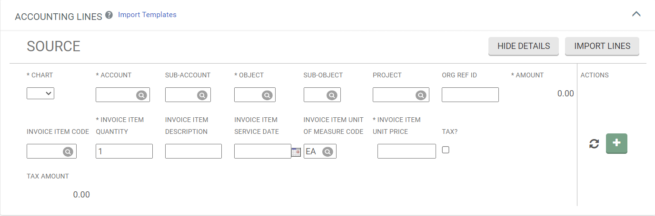Open the Import Templates link

(147, 15)
